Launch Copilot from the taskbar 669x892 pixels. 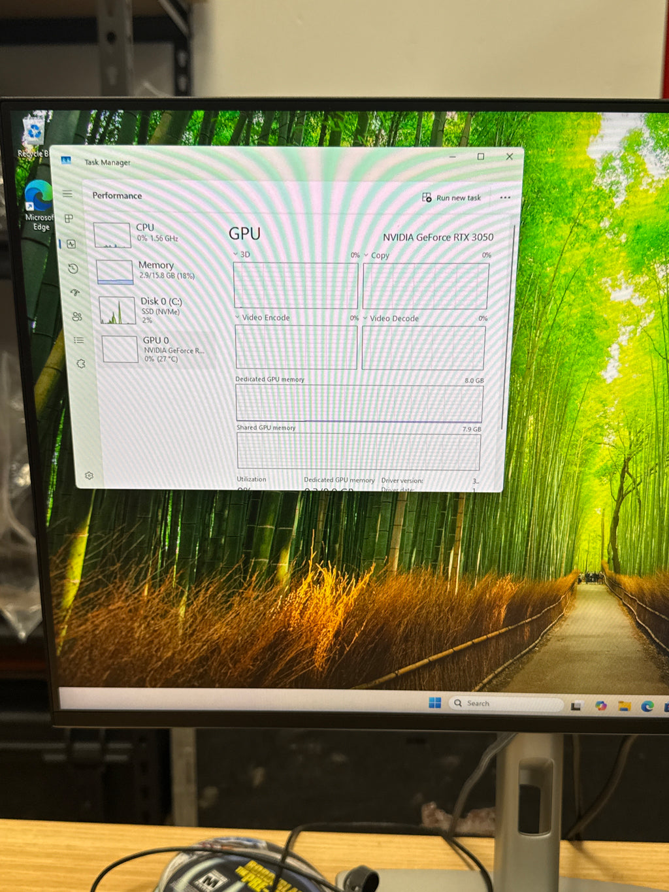(600, 705)
